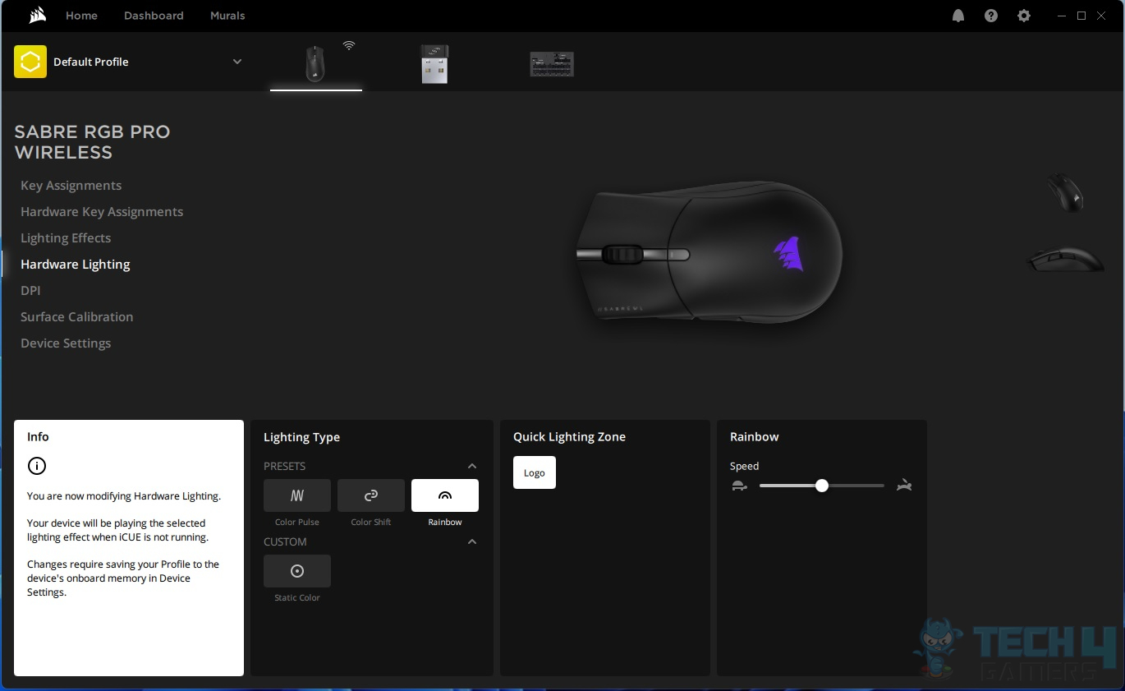The width and height of the screenshot is (1125, 691).
Task: Collapse the CUSTOM section
Action: tap(472, 541)
